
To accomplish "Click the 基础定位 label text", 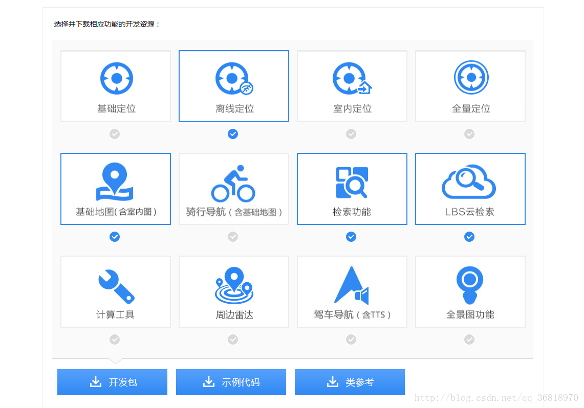I will pos(116,108).
